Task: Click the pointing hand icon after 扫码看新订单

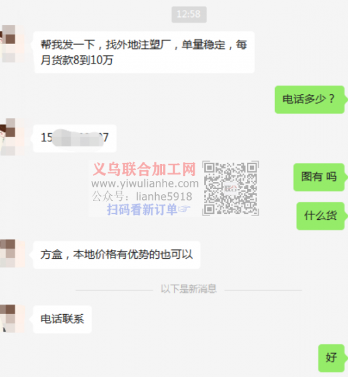Action: (184, 209)
